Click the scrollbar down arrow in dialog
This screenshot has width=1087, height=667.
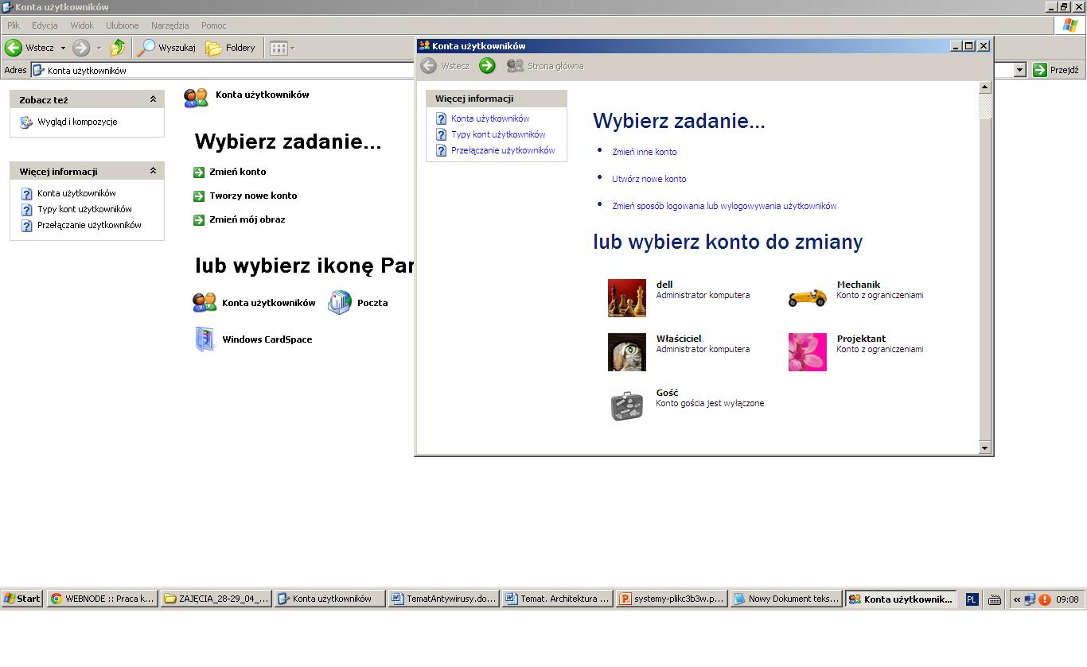pos(984,448)
